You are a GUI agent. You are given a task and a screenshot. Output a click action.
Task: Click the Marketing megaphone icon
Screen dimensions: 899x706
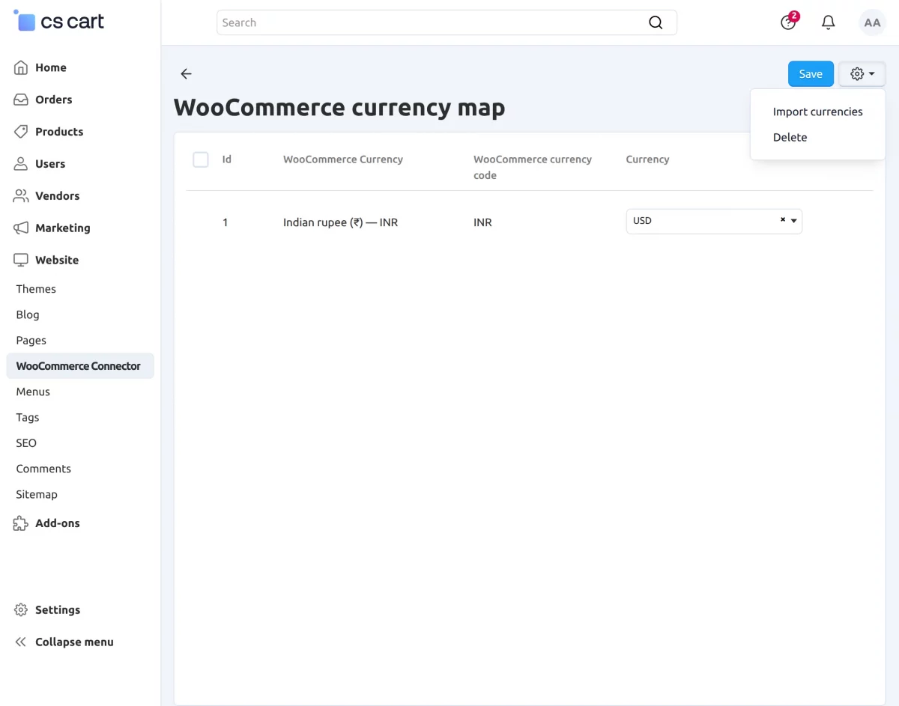(x=21, y=228)
